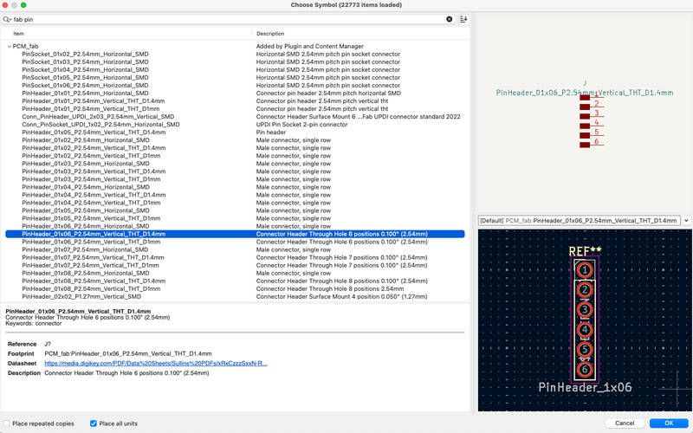Viewport: 693px width, 433px height.
Task: Choose PinHeader_01x08_P2.54mm_Vertical_THT_D1.4mm item
Action: [x=94, y=281]
